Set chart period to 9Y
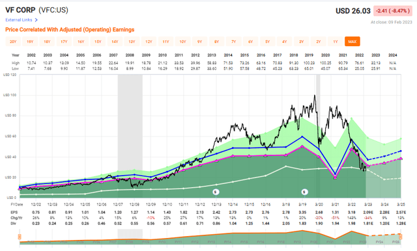This screenshot has width=417, height=251. [x=200, y=42]
